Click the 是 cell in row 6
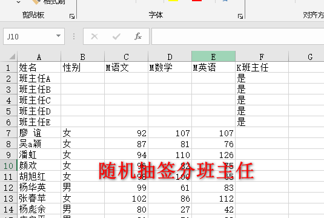Screen dimensions: 324x218 262,122
